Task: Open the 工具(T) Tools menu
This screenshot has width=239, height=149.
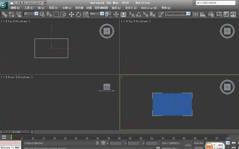Action: pos(29,8)
